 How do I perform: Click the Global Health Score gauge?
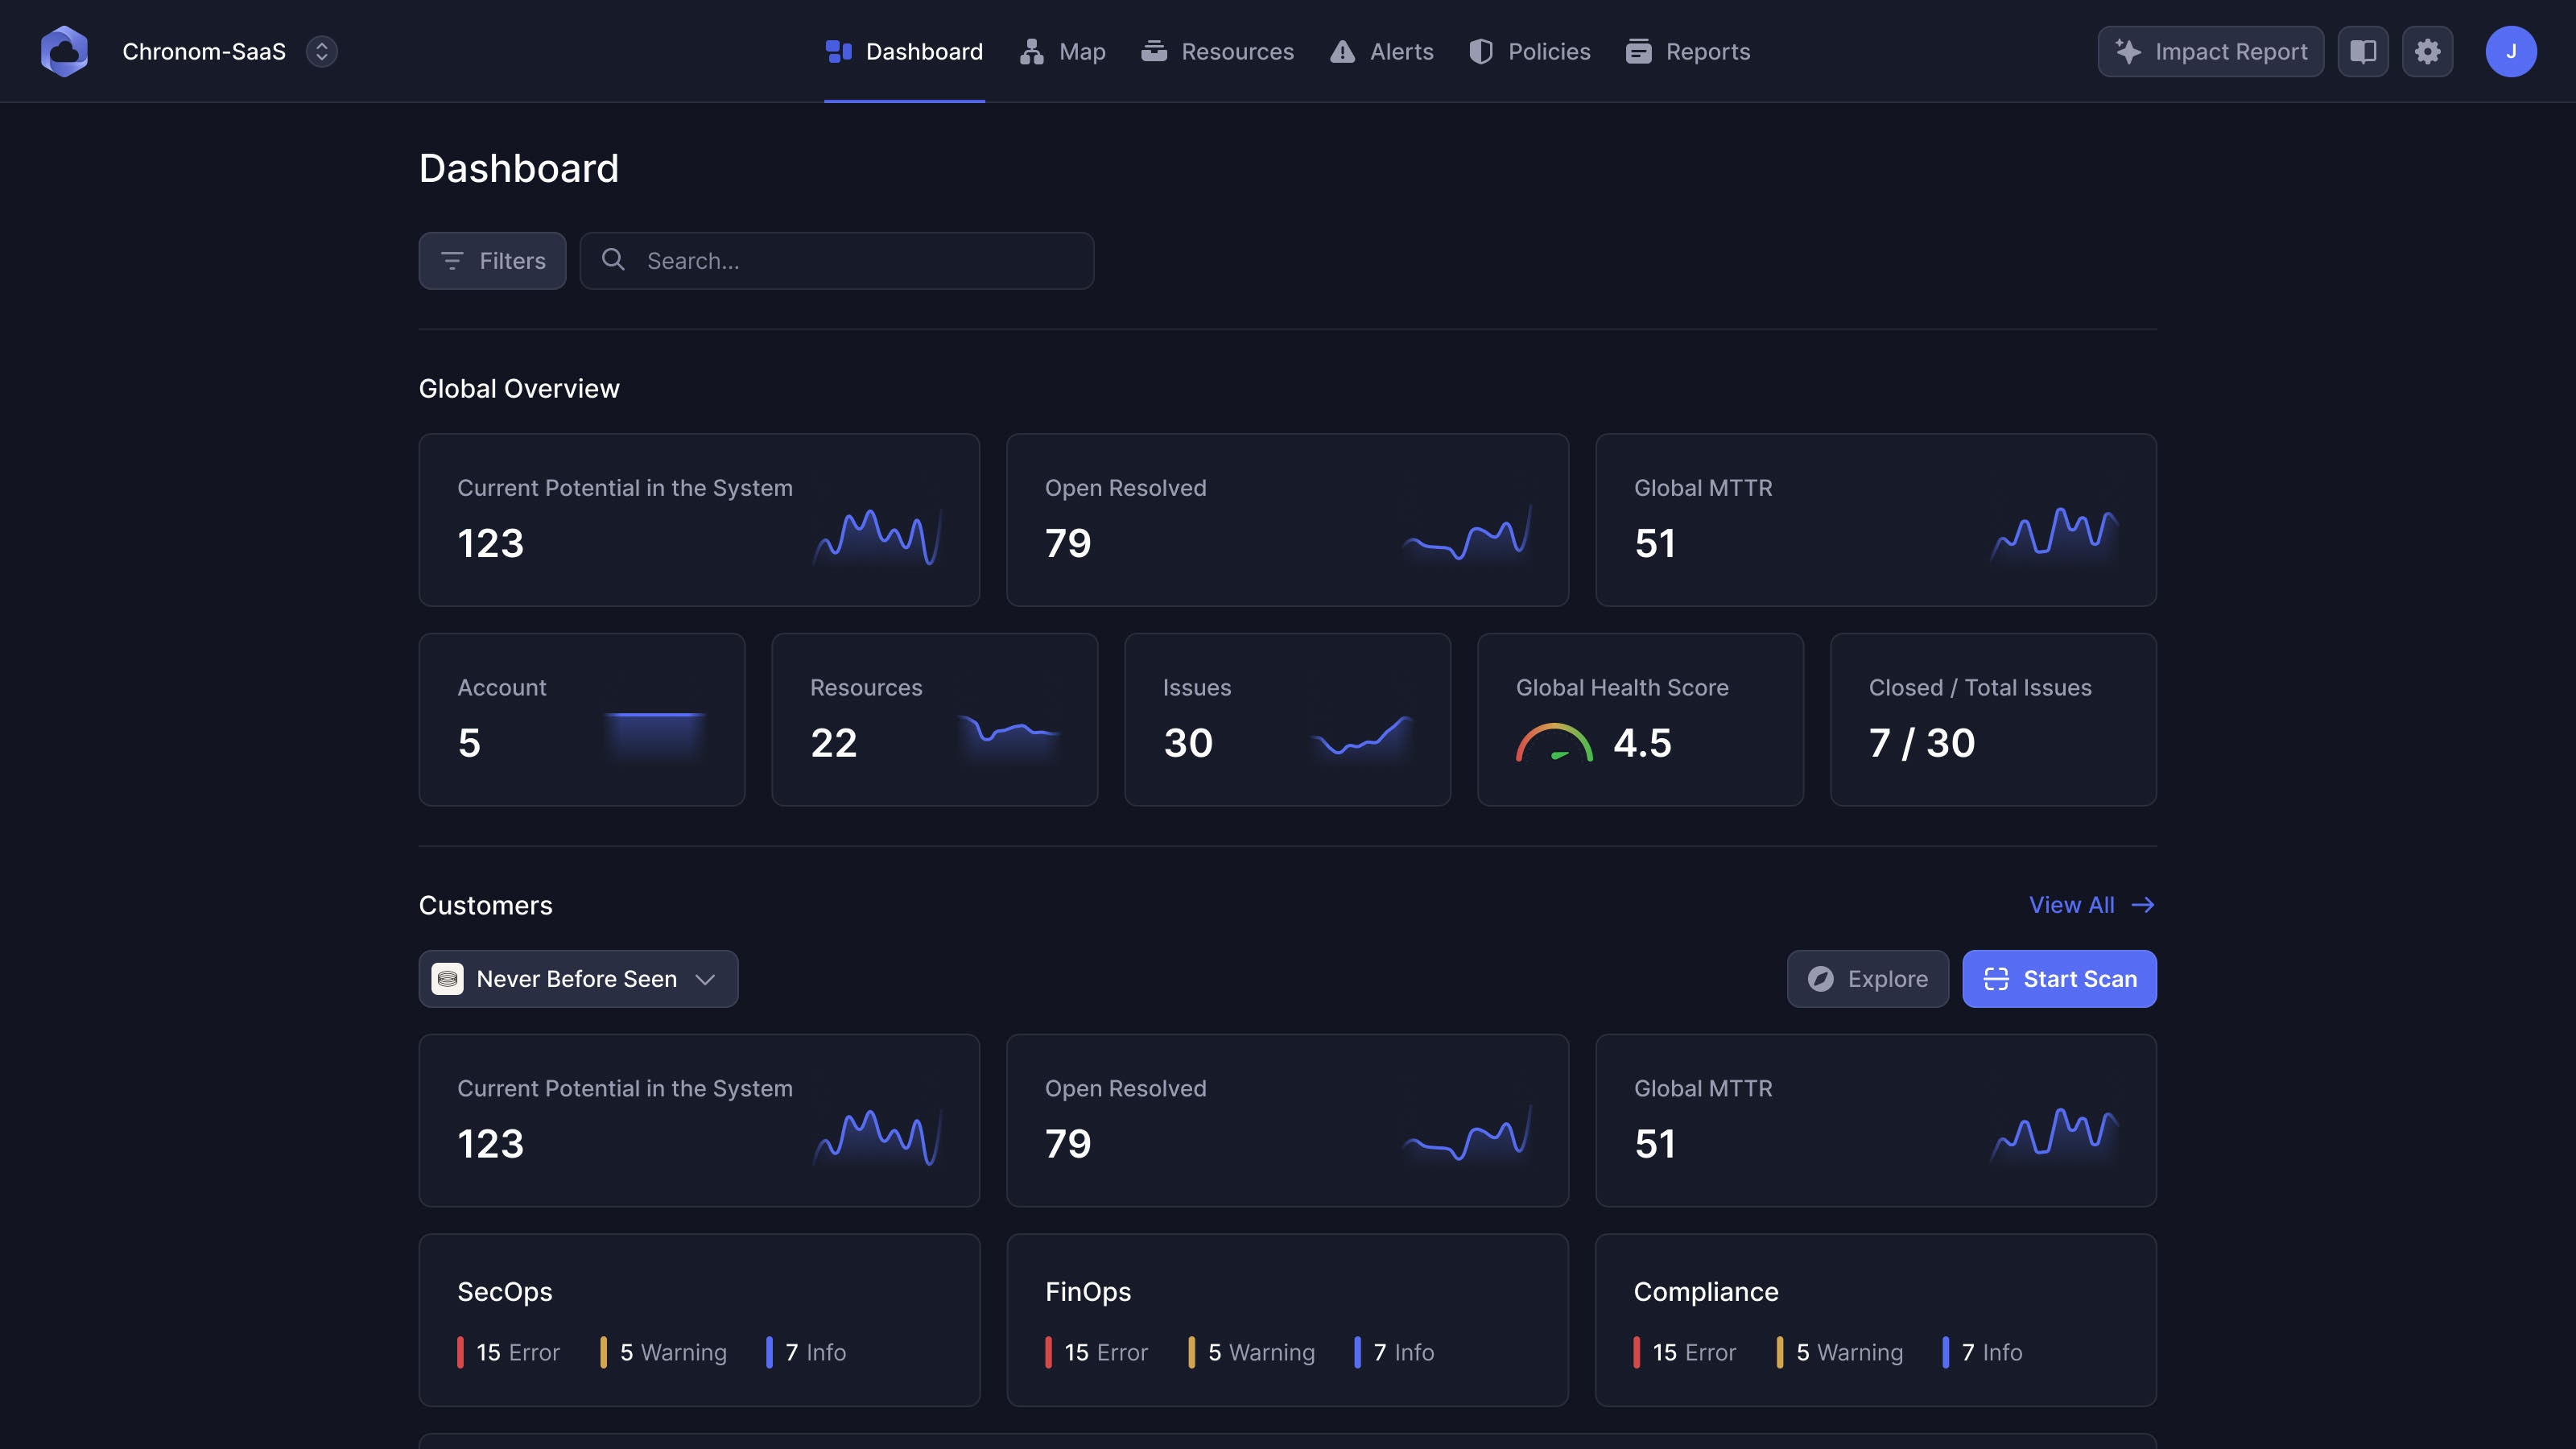point(1554,742)
